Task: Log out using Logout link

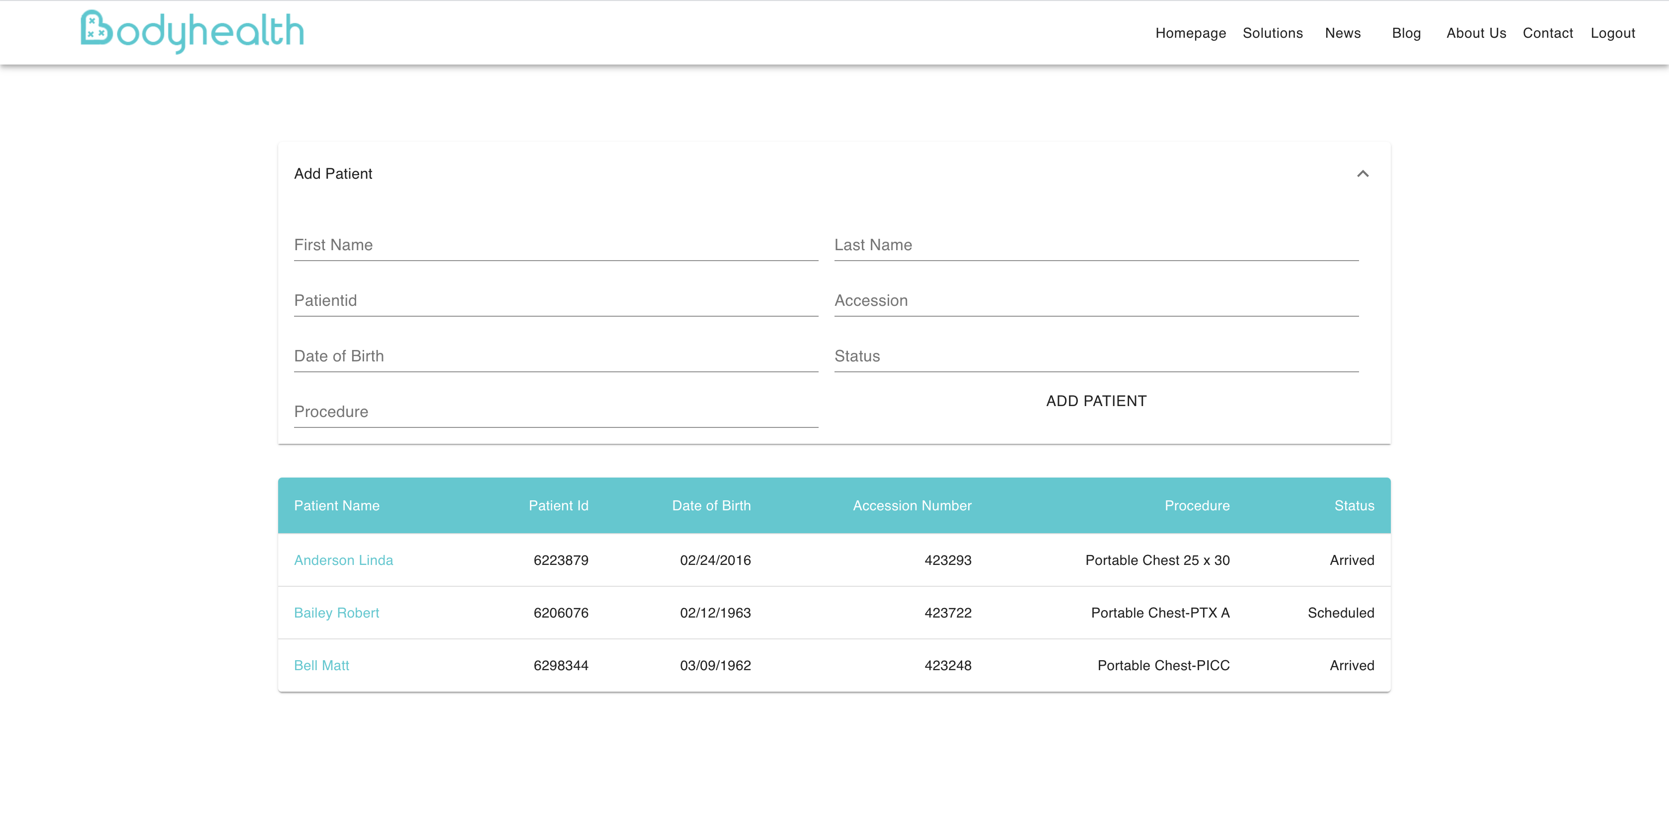Action: point(1613,33)
